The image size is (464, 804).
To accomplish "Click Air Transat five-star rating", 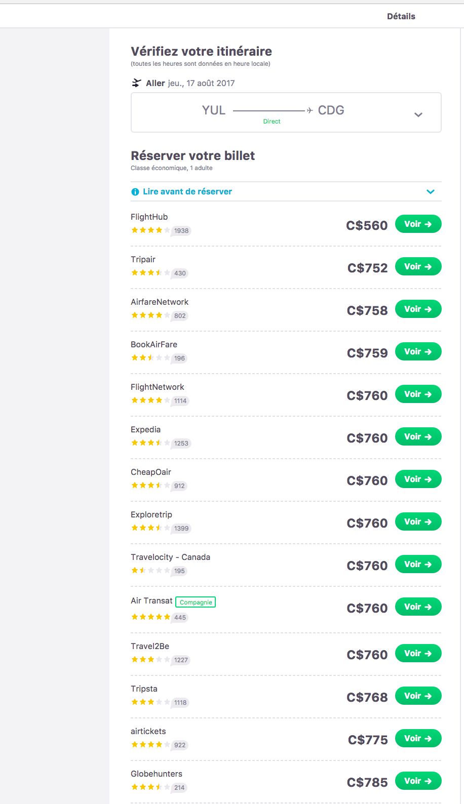I will click(150, 617).
